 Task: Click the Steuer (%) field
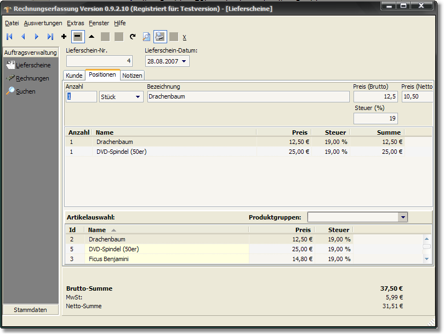(375, 118)
